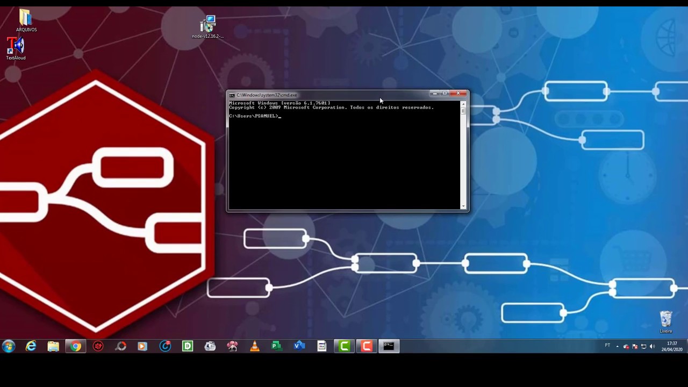
Task: Open the white document taskbar icon
Action: (322, 346)
